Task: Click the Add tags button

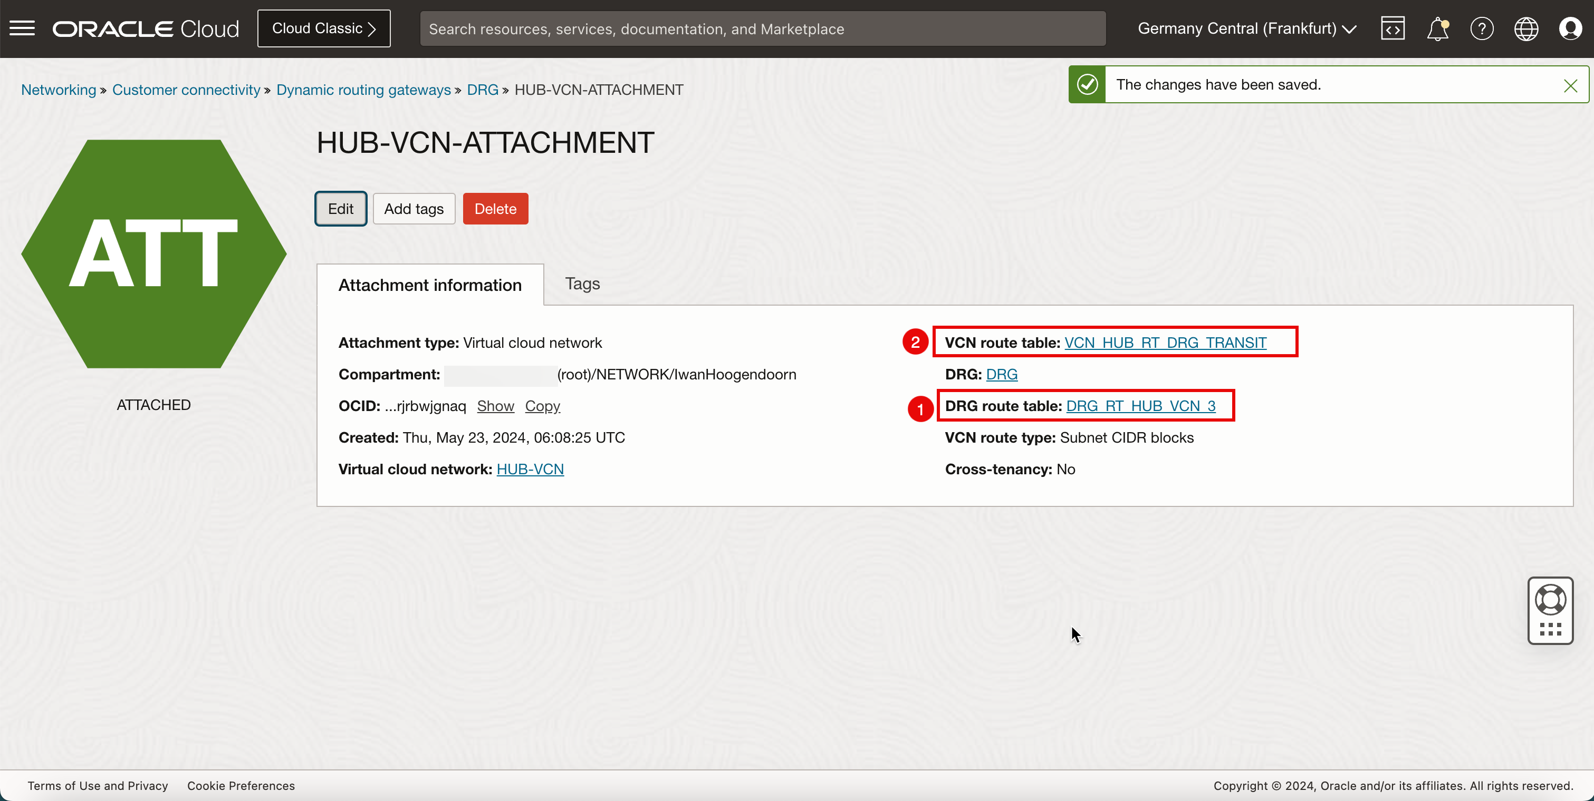Action: [x=414, y=209]
